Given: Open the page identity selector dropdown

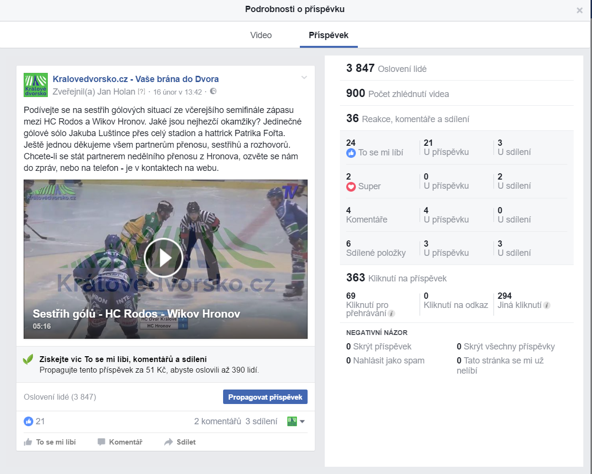Looking at the screenshot, I should point(296,421).
